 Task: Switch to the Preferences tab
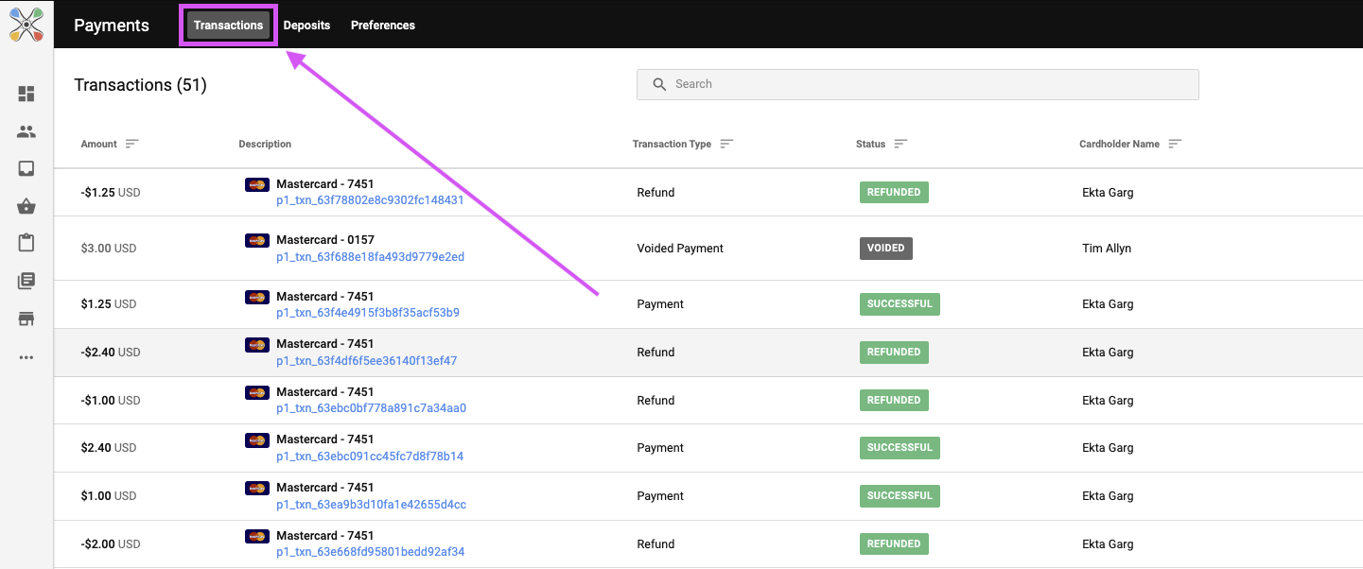383,26
